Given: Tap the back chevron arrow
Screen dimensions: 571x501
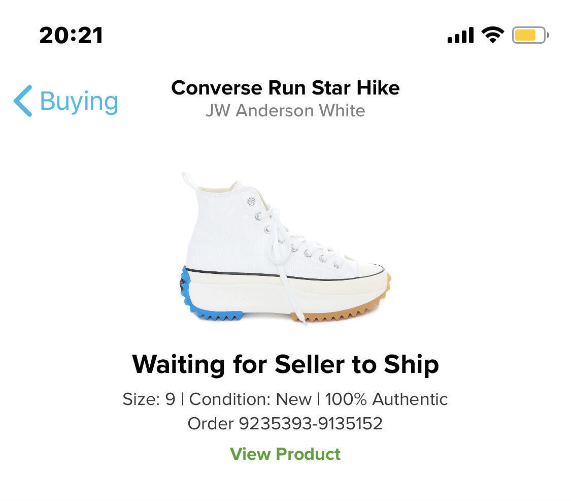Looking at the screenshot, I should (x=23, y=101).
